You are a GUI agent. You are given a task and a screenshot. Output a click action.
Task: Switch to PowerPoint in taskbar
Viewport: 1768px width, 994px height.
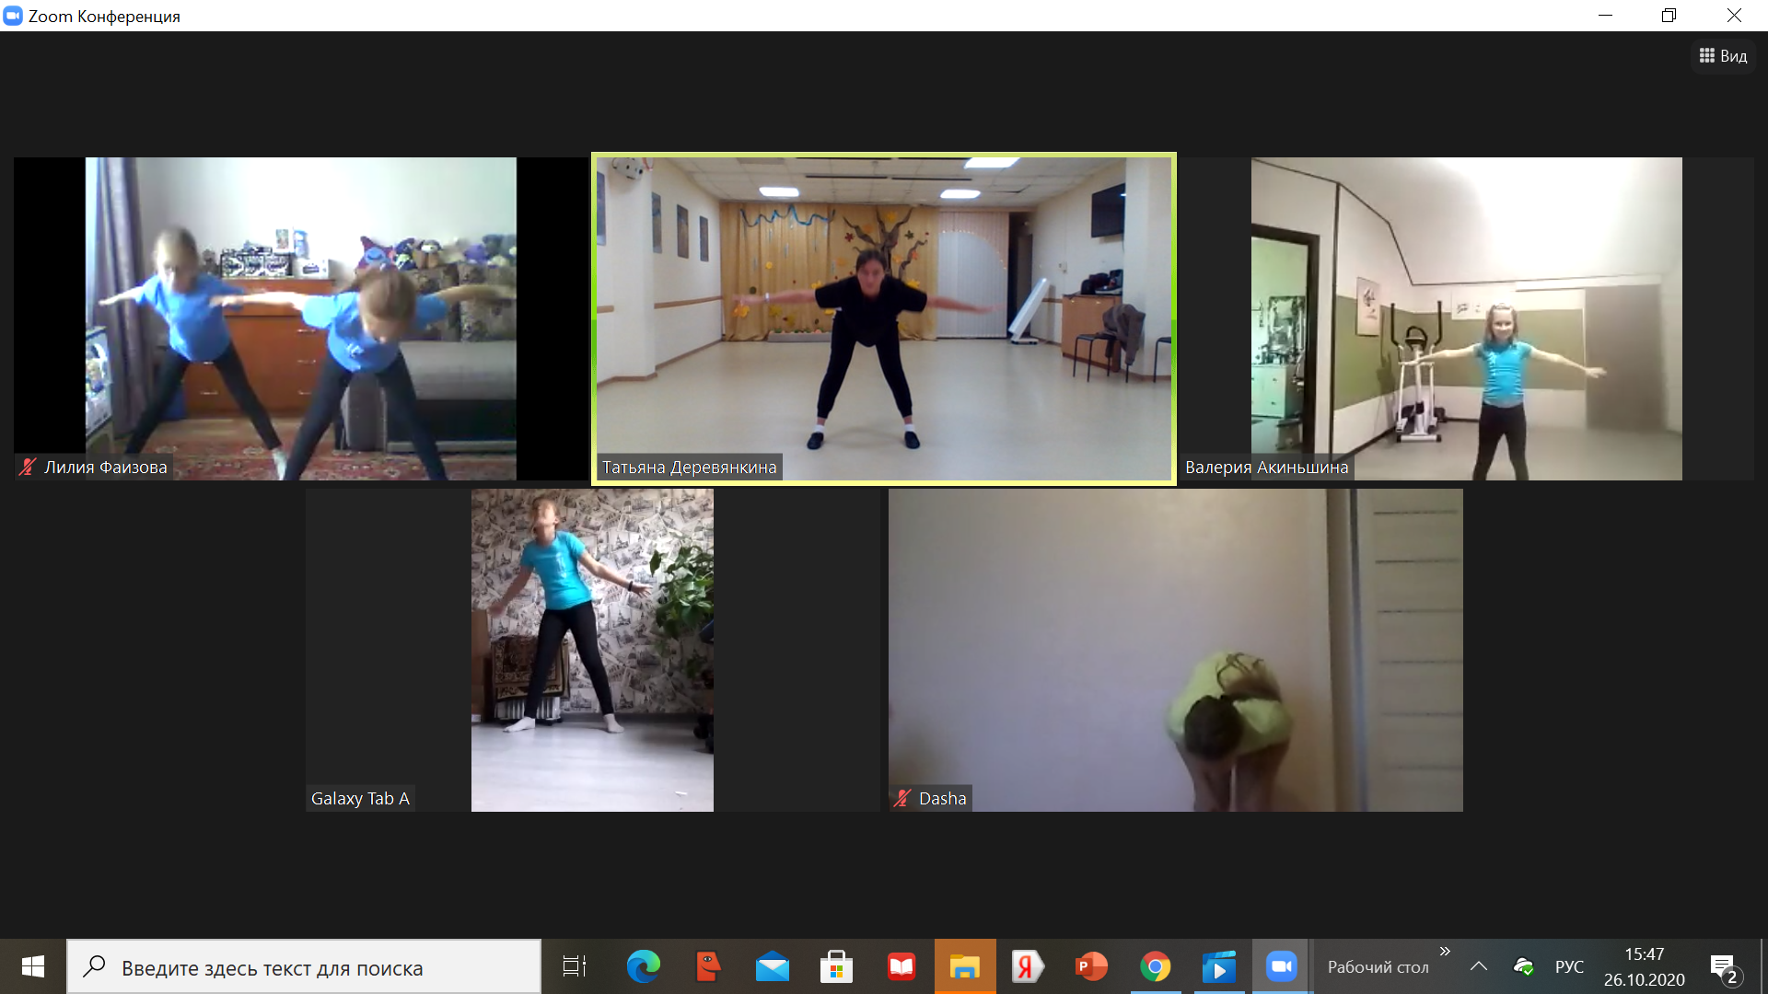[1091, 966]
